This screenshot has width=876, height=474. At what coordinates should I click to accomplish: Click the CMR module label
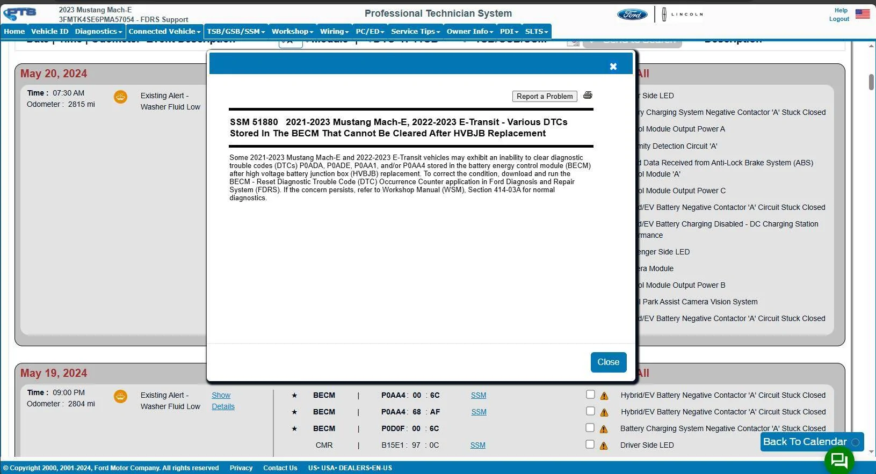324,445
